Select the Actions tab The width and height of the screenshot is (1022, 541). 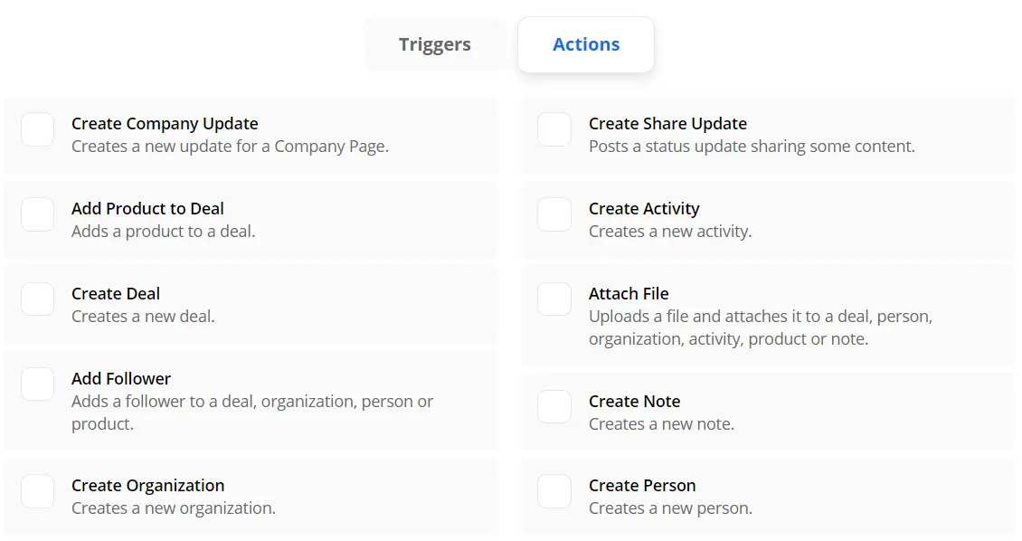586,44
